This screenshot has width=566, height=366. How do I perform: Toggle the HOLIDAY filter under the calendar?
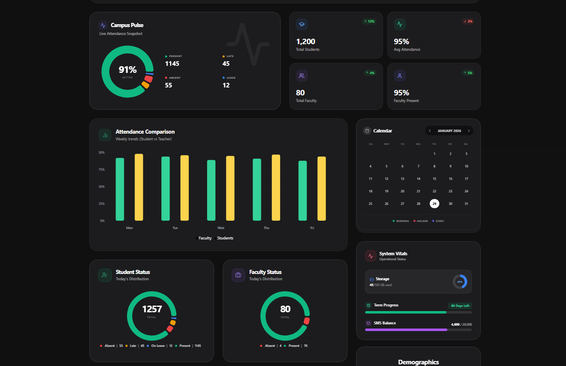pos(420,221)
